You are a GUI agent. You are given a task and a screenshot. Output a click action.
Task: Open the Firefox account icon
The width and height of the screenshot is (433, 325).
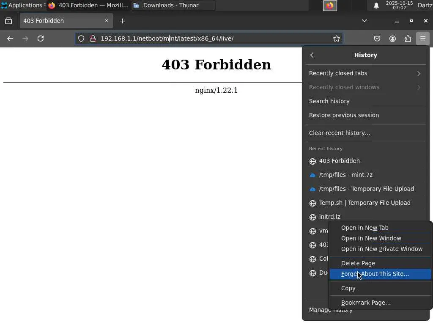392,39
